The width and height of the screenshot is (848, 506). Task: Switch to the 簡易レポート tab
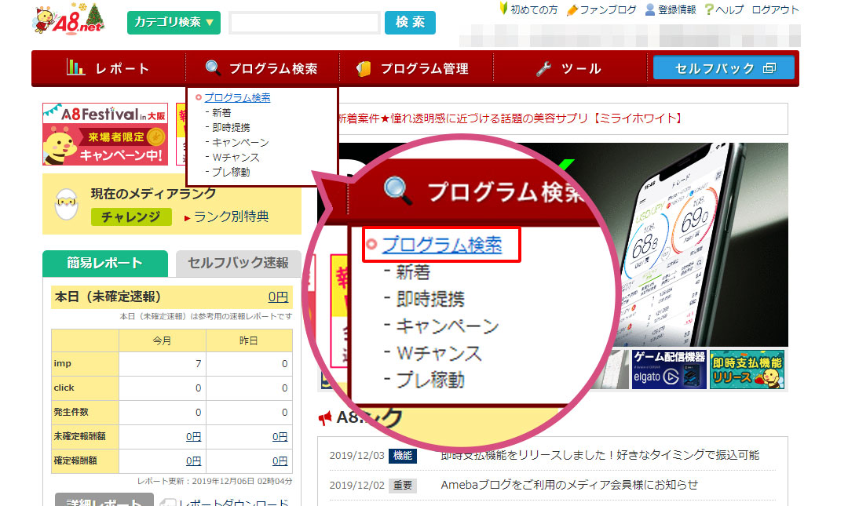coord(105,264)
